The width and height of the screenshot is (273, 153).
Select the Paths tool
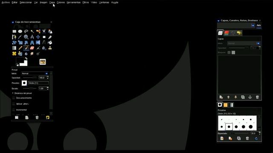pos(14,37)
